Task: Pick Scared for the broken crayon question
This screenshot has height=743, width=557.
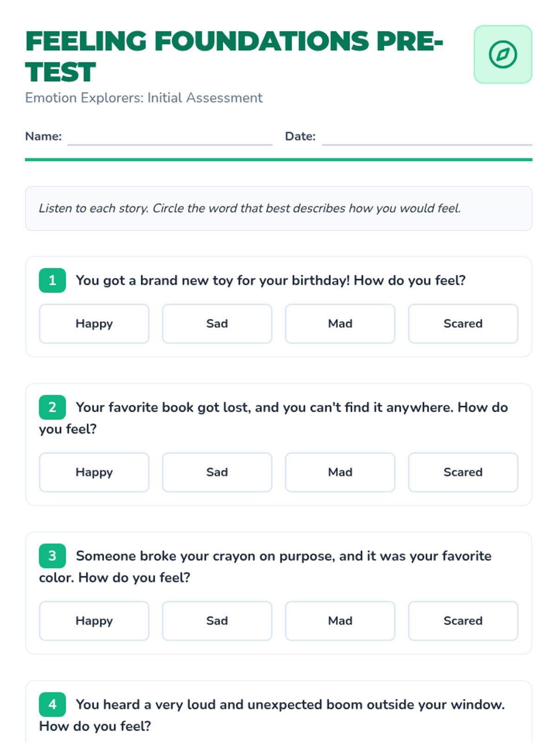Action: [x=463, y=621]
